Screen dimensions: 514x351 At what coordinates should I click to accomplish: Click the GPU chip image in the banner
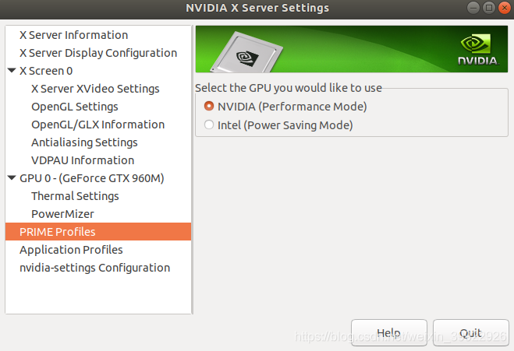246,52
